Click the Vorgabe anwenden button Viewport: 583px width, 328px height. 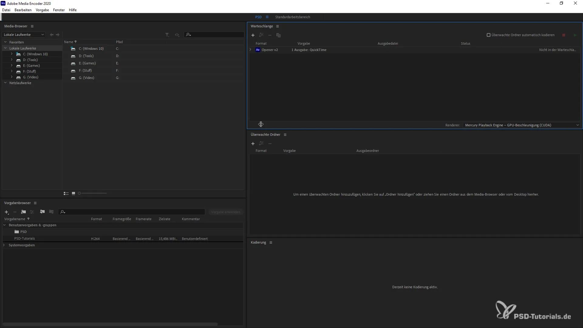point(226,212)
